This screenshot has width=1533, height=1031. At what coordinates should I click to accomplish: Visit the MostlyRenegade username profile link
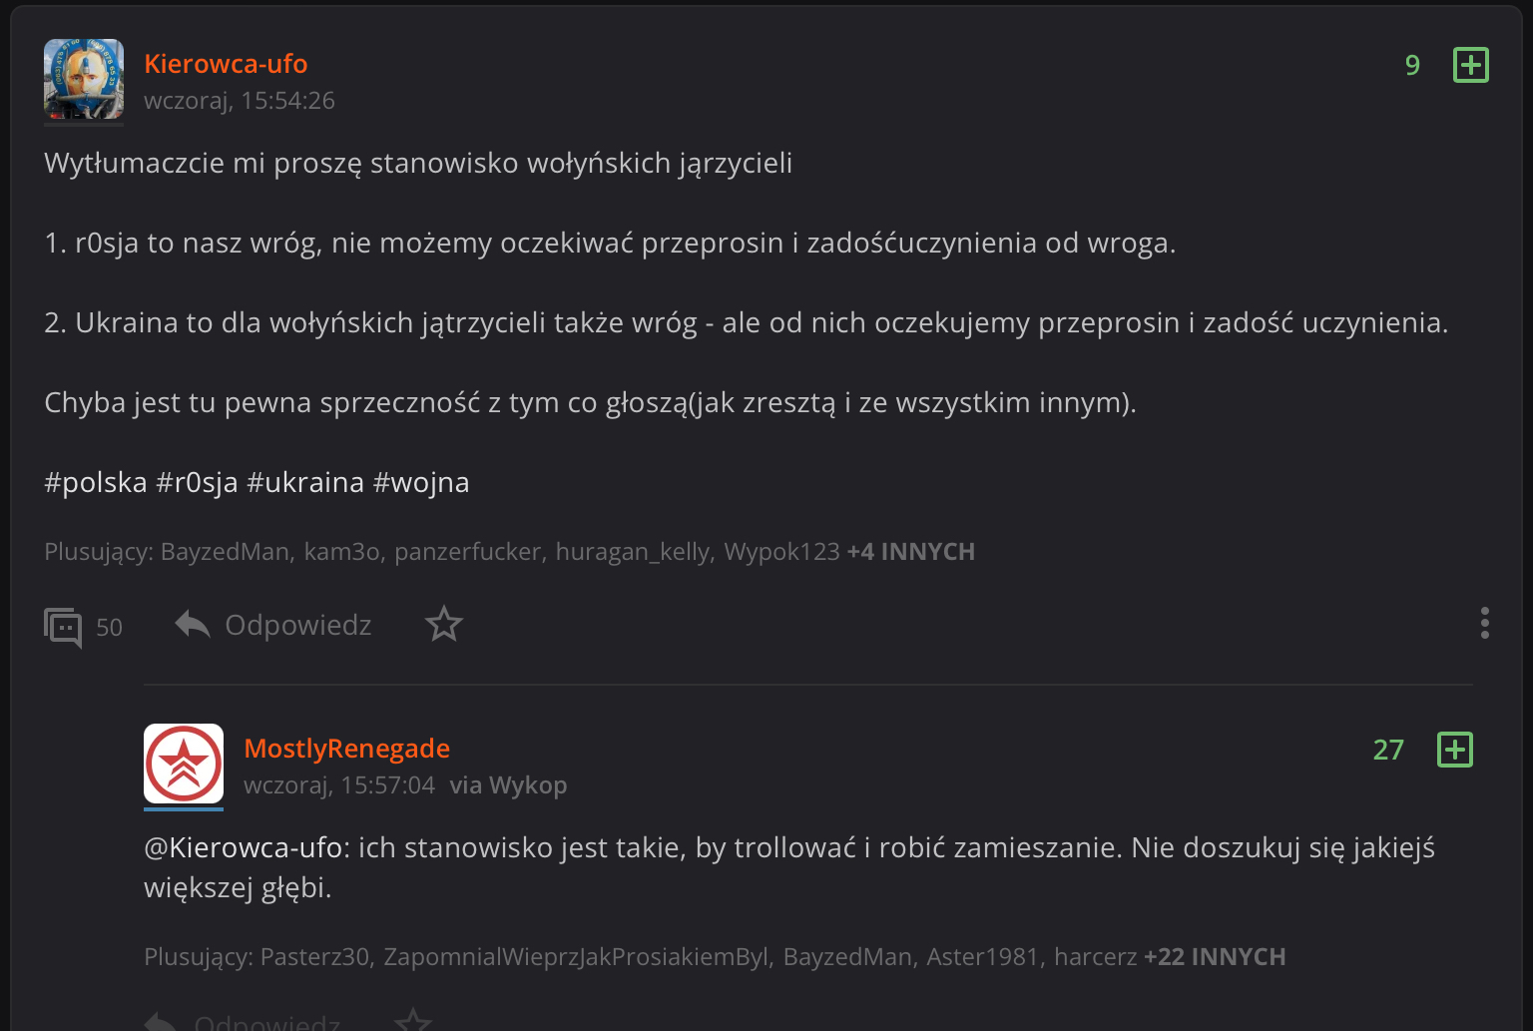346,749
